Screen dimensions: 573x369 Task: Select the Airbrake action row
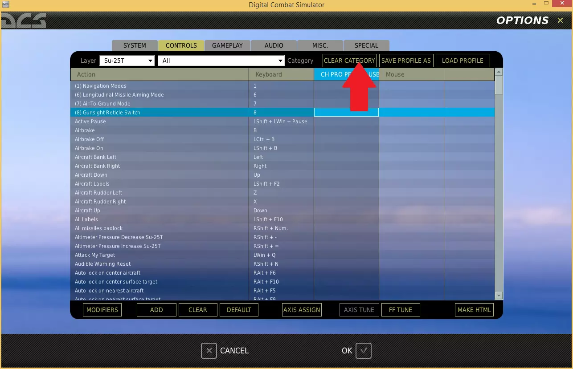tap(282, 130)
